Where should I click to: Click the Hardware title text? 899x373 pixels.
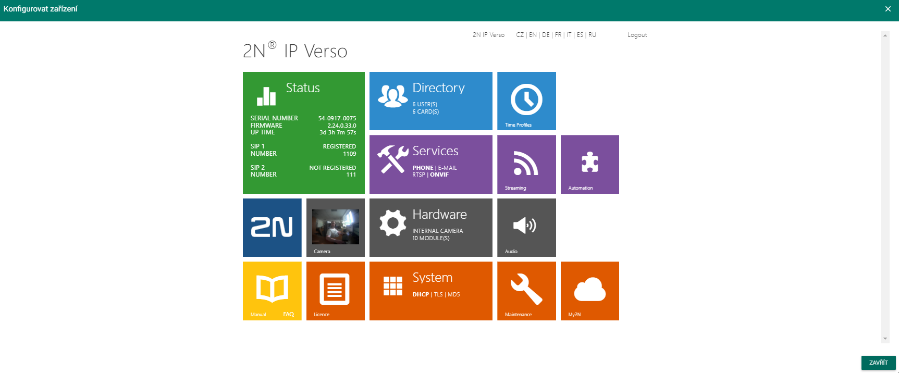tap(439, 214)
